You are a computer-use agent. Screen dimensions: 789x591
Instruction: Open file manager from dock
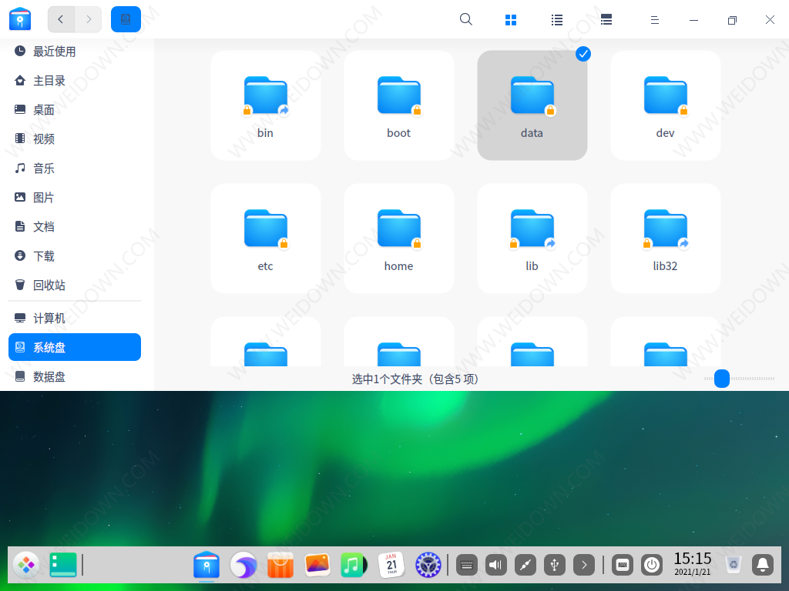coord(206,565)
